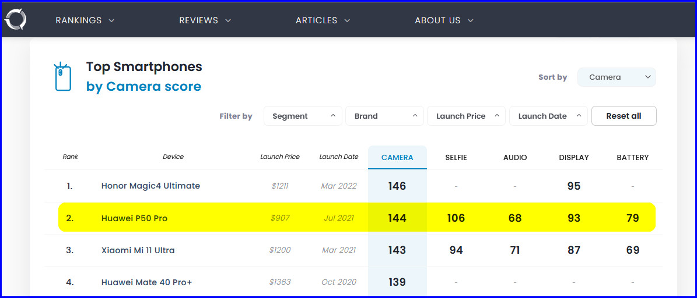Expand the Segment filter
The width and height of the screenshot is (697, 298).
pyautogui.click(x=303, y=116)
